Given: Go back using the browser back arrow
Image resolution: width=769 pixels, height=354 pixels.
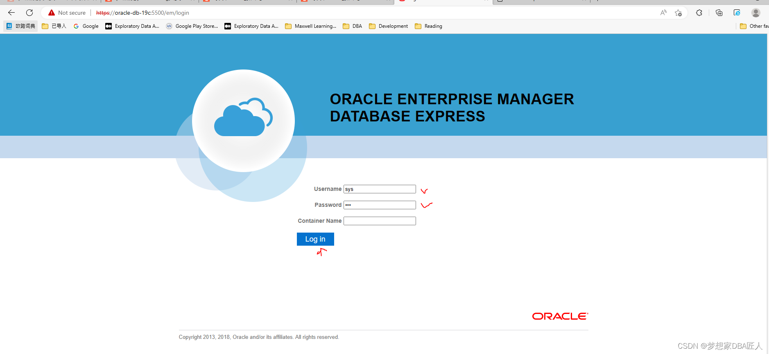Looking at the screenshot, I should tap(11, 13).
